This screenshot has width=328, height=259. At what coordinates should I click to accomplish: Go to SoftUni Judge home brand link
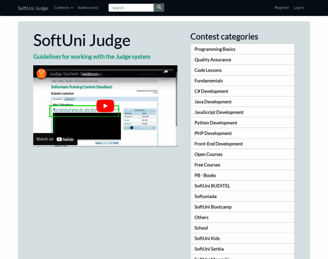point(33,8)
